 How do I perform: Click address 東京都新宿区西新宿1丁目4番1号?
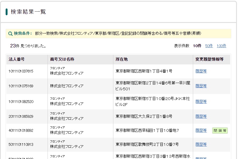tap(144, 71)
